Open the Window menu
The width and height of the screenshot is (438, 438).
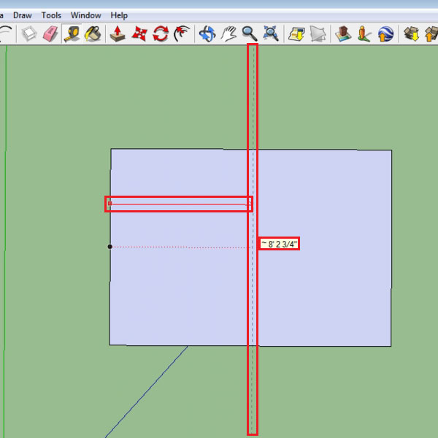point(85,15)
